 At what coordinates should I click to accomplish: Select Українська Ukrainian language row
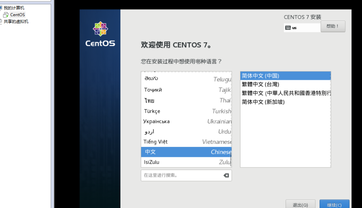[x=186, y=121]
